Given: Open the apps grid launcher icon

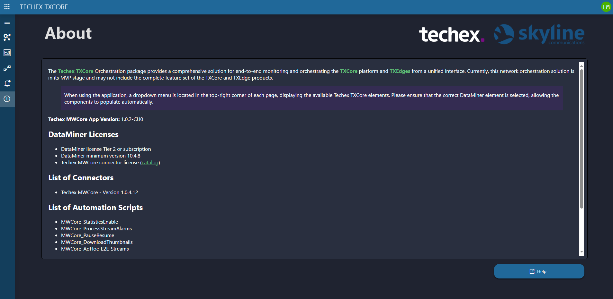Looking at the screenshot, I should coord(7,7).
